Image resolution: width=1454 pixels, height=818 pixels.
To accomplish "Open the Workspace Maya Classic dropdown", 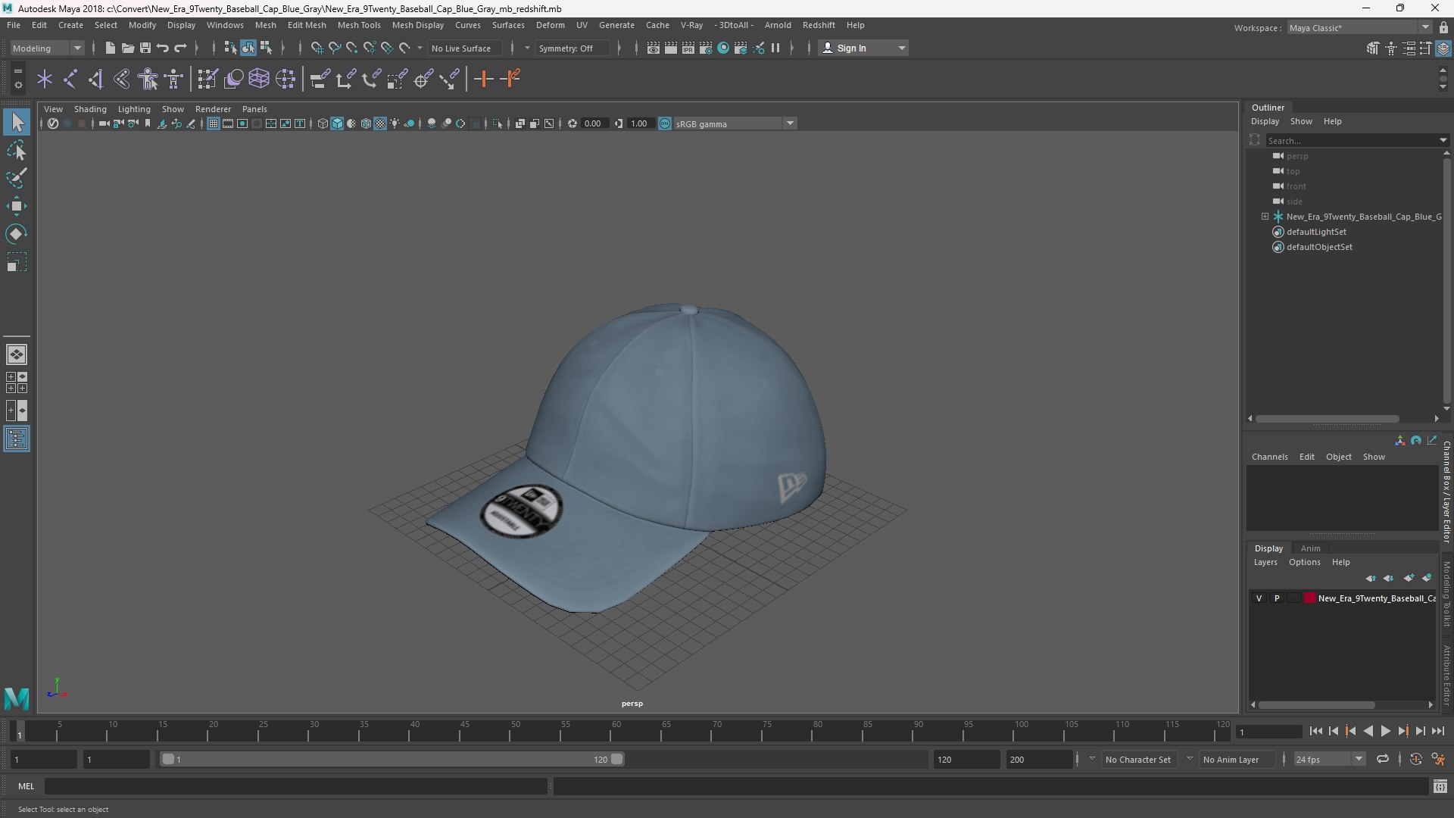I will tap(1359, 28).
